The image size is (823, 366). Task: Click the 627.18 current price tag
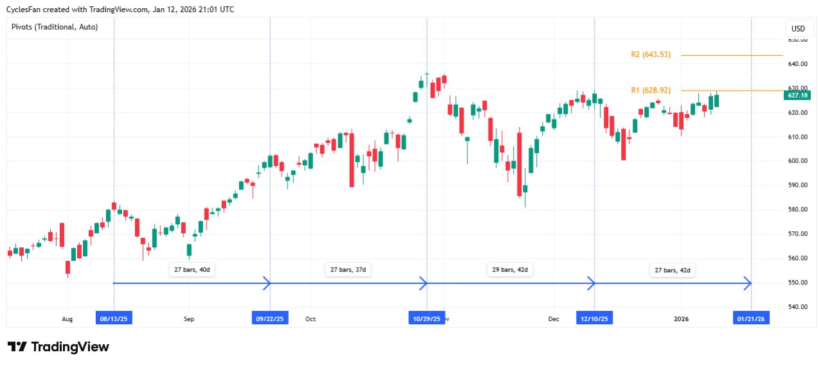click(x=797, y=95)
